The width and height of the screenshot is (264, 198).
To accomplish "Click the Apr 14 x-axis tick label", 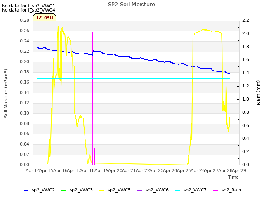I will click(x=33, y=170).
